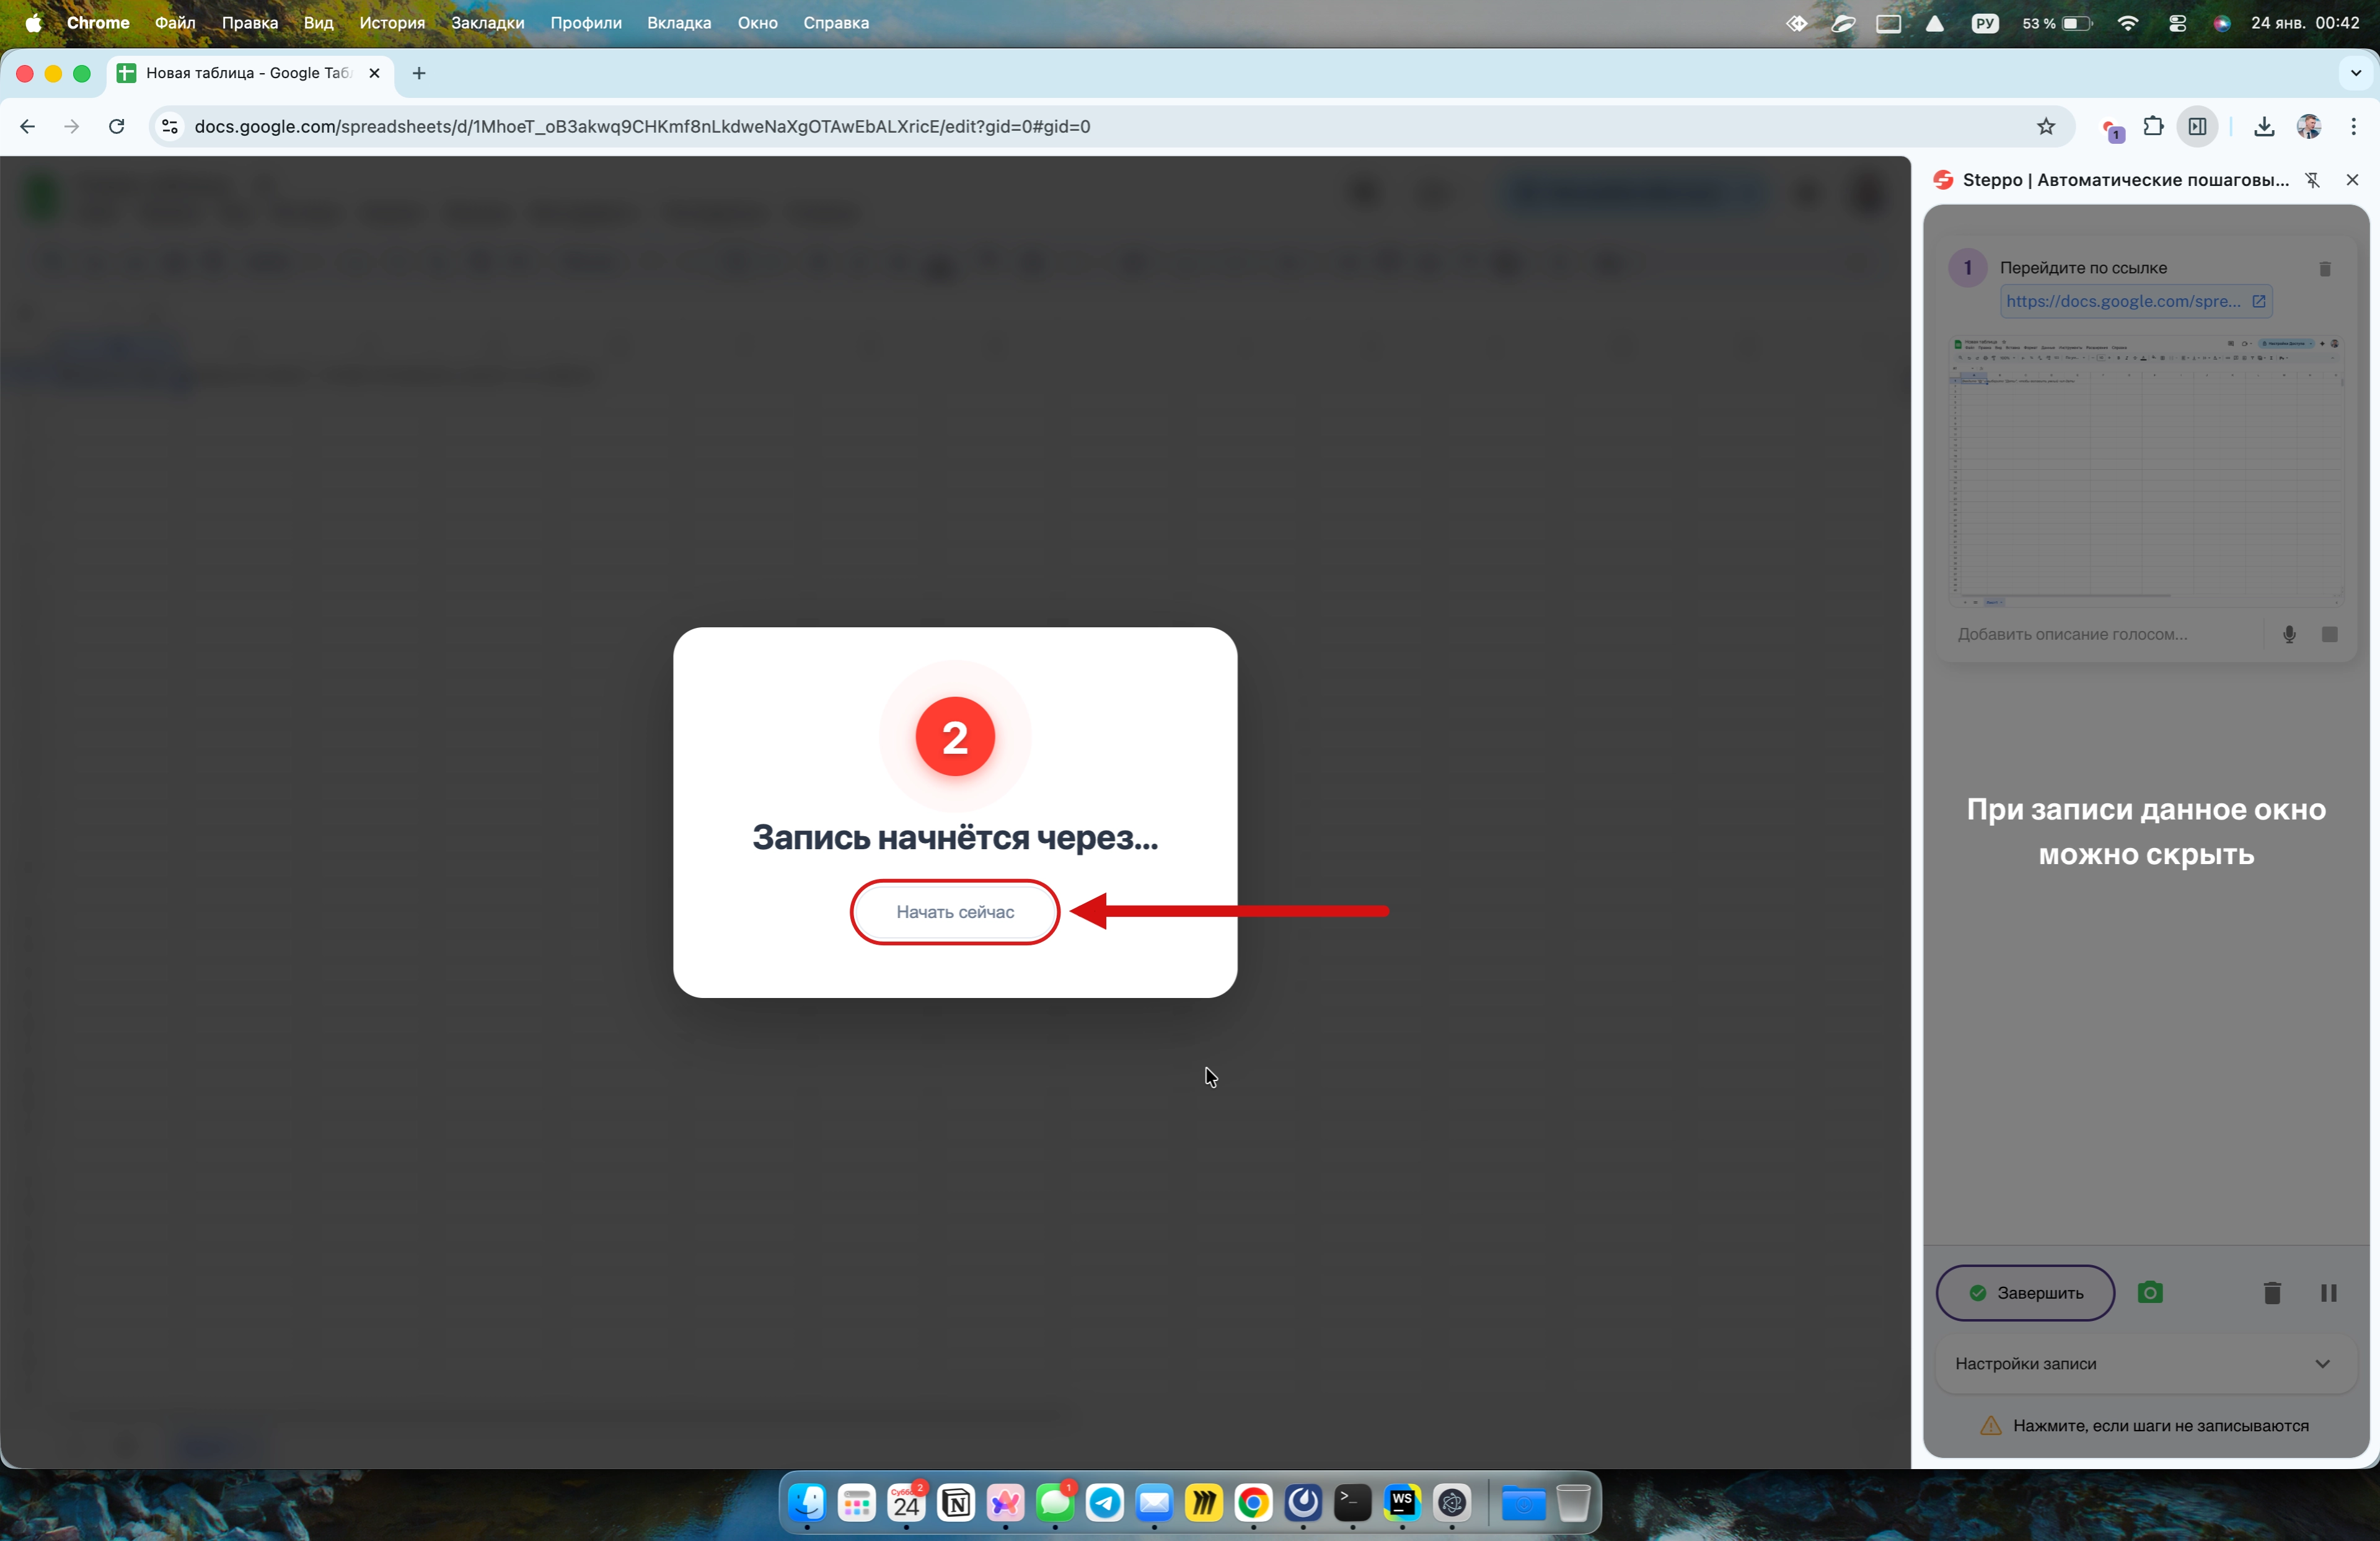2380x1541 pixels.
Task: Expand the Настройки записи section
Action: pos(2145,1364)
